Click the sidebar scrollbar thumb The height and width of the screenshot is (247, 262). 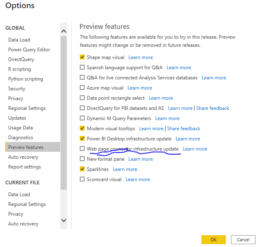click(63, 113)
